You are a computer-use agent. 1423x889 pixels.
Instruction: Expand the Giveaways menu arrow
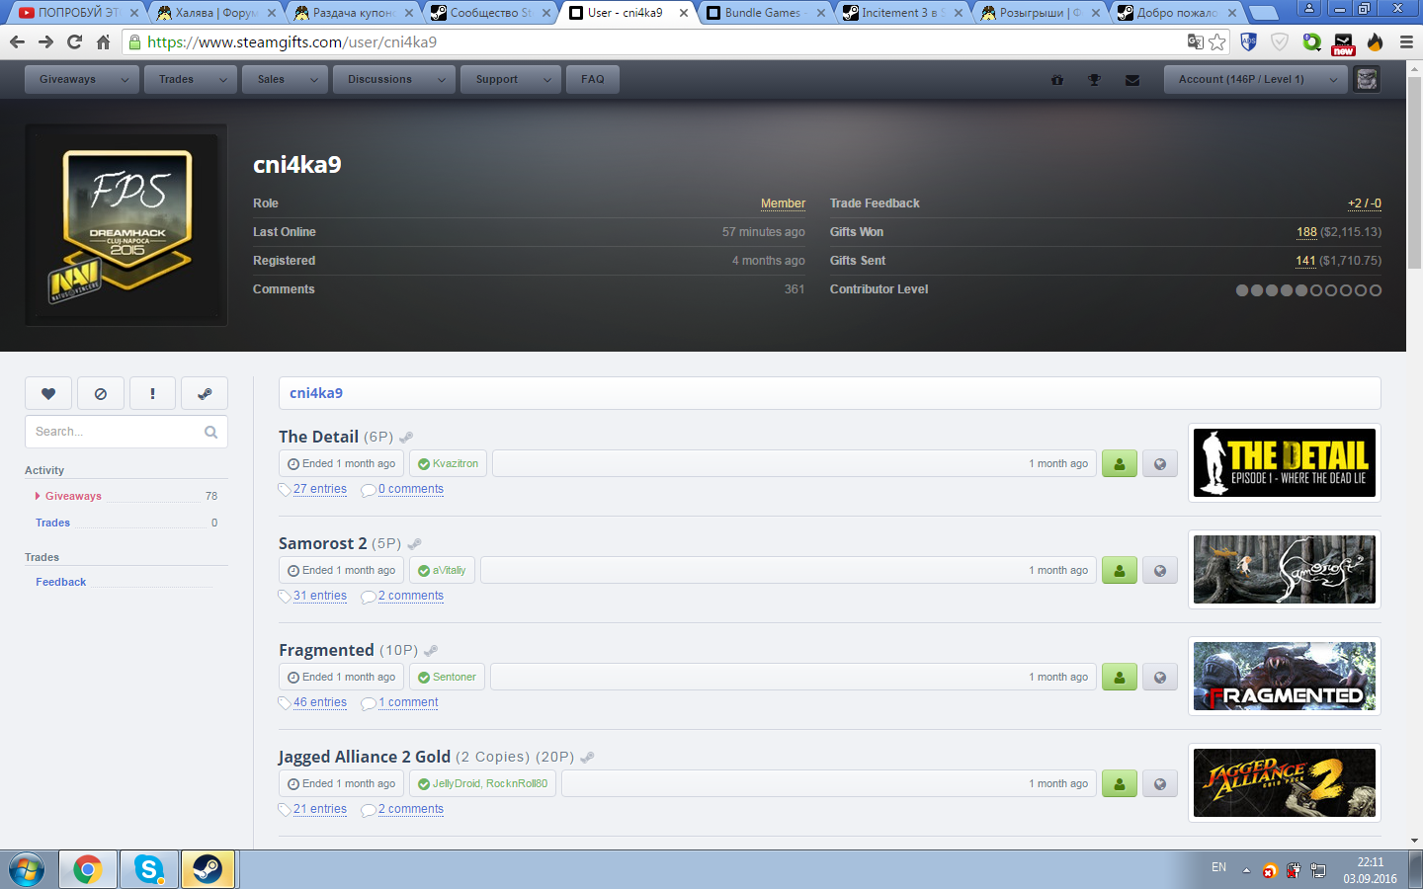click(x=125, y=80)
